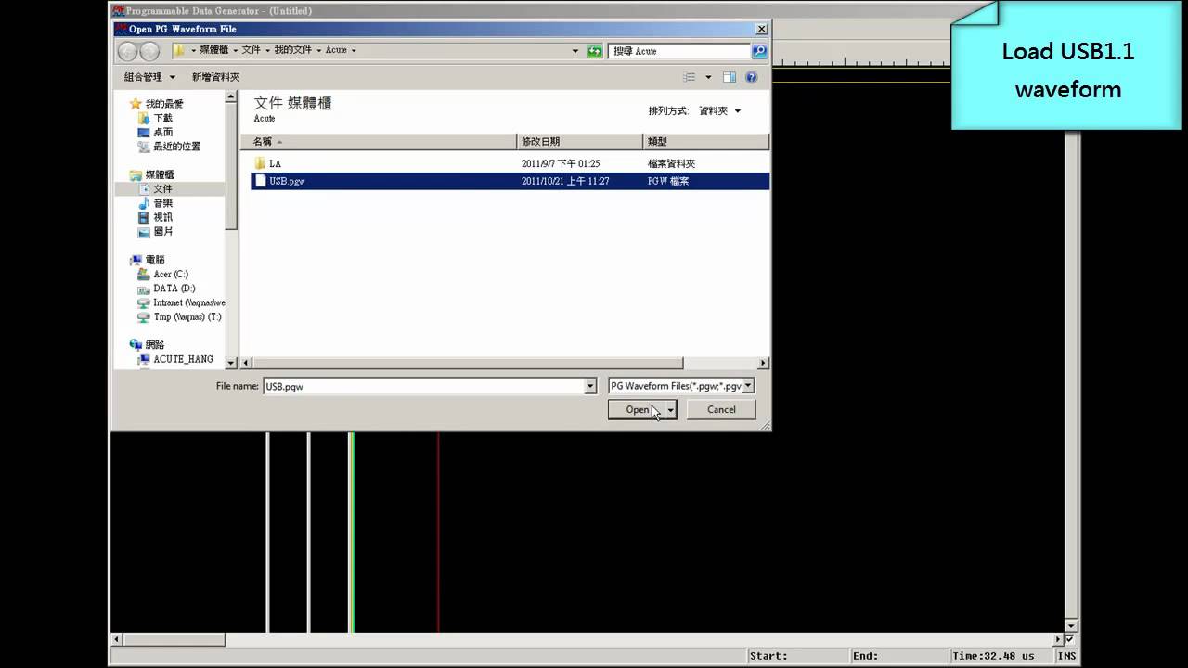The image size is (1188, 668).
Task: Sort by the 類型 column header
Action: 706,141
